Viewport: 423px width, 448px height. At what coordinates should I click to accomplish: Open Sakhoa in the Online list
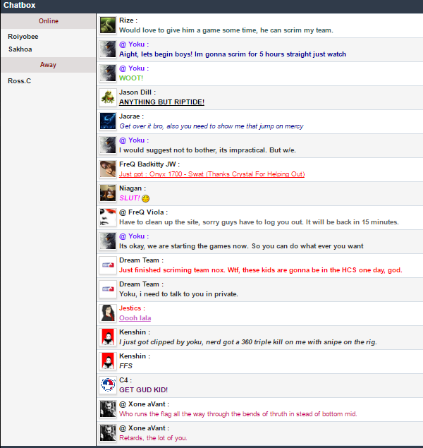tap(20, 49)
